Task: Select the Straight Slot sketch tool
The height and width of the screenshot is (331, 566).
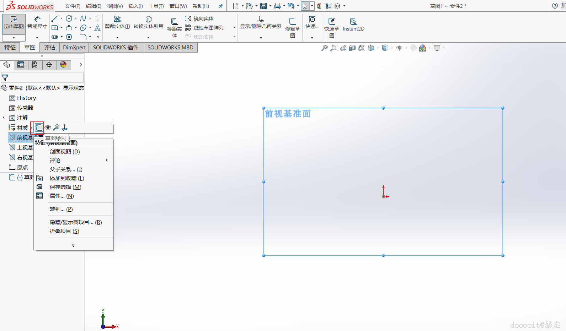Action: click(x=55, y=37)
